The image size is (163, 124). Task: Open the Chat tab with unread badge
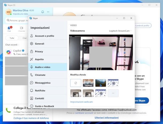9,29
